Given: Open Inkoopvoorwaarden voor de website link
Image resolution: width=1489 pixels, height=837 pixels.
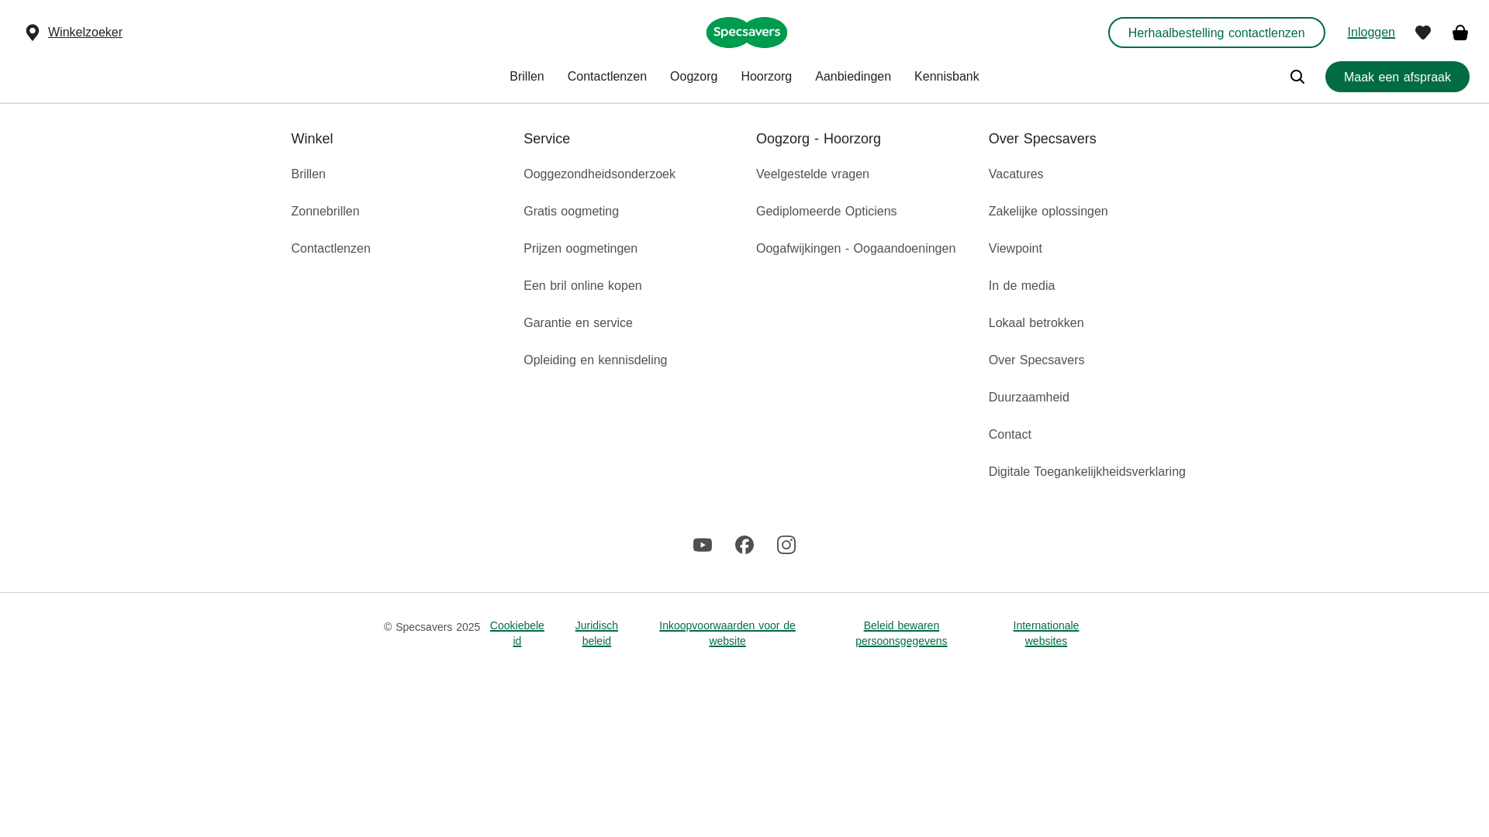Looking at the screenshot, I should coord(727,633).
